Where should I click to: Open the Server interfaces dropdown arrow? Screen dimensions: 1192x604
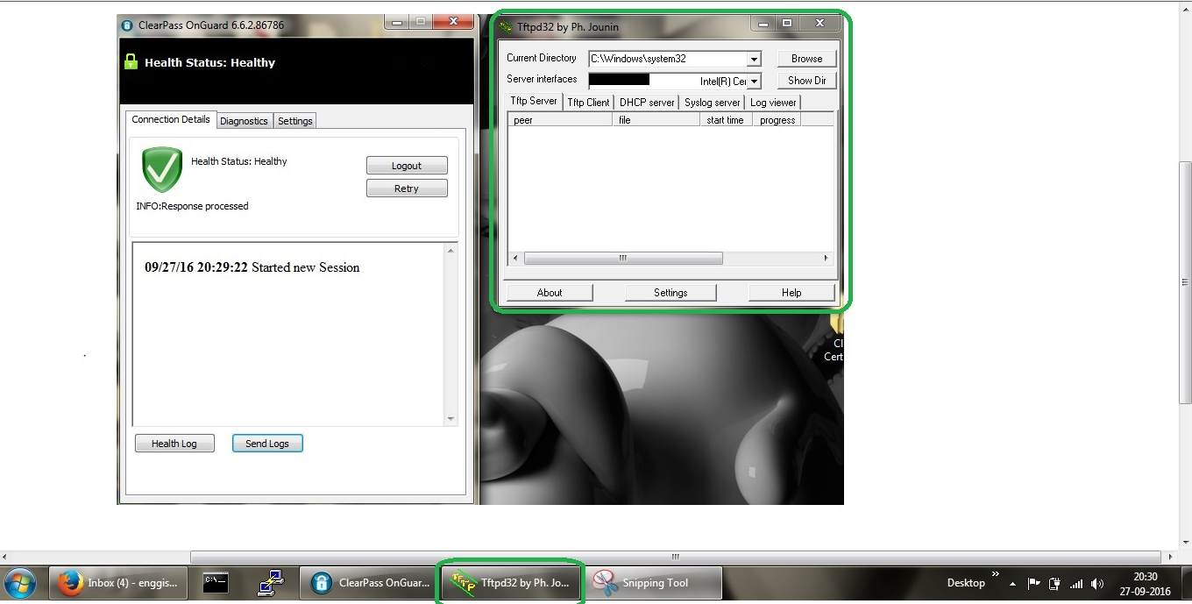[754, 81]
